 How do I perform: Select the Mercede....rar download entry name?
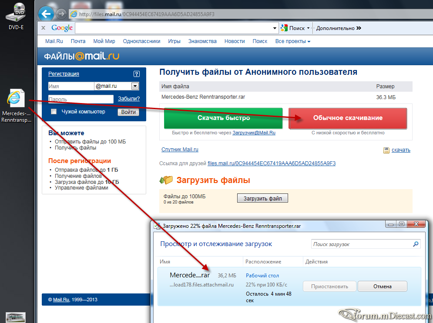coord(190,275)
